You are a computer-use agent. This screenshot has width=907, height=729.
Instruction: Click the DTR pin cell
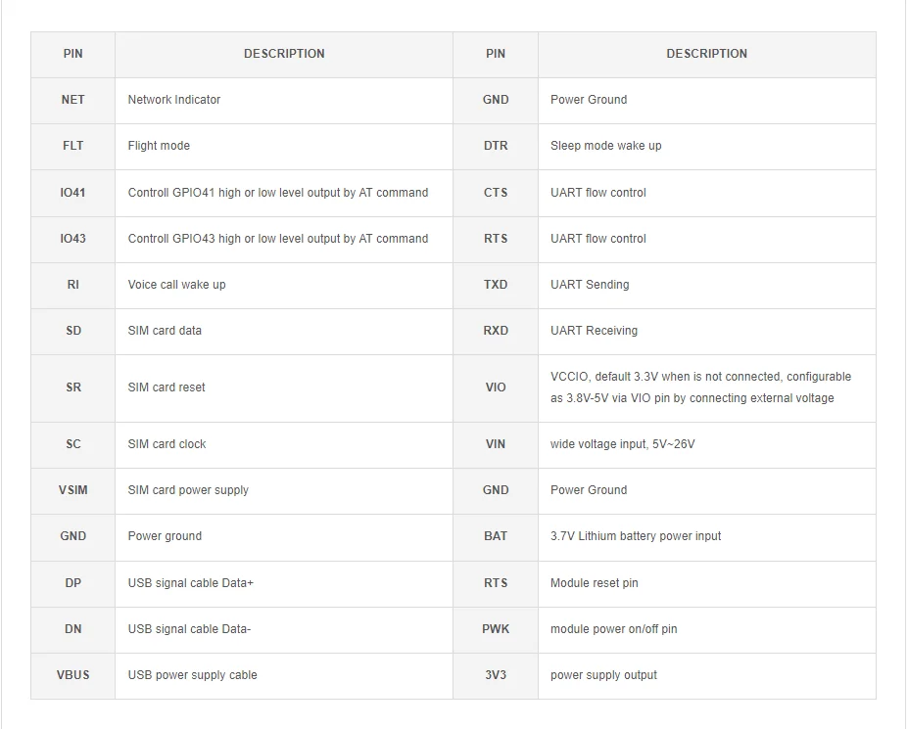[x=496, y=146]
